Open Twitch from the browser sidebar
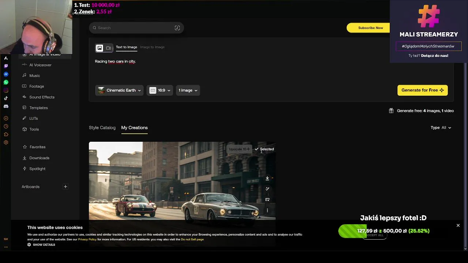Image resolution: width=468 pixels, height=263 pixels. point(6,66)
